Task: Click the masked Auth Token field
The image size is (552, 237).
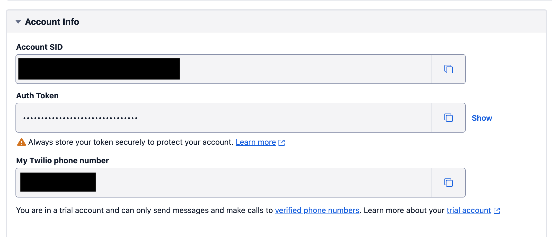Action: [221, 118]
